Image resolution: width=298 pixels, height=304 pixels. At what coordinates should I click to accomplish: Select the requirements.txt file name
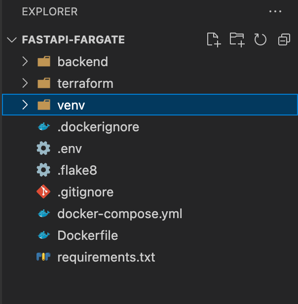pos(106,257)
